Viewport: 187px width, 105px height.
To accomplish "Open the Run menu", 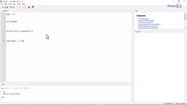I will pyautogui.click(x=14, y=4).
